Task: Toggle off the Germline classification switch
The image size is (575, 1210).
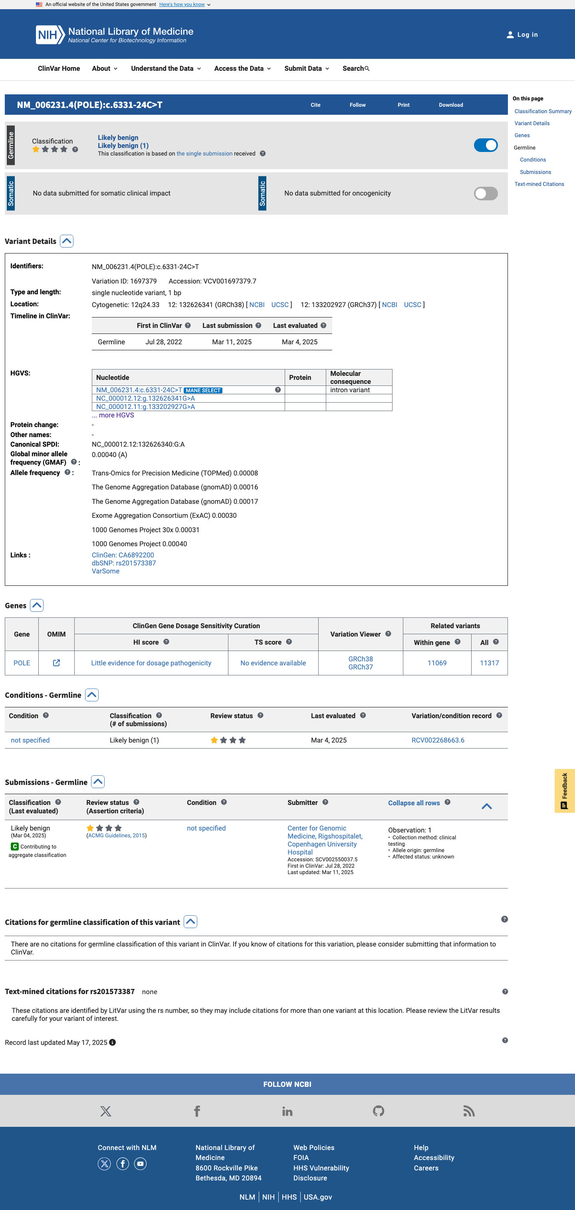Action: click(x=486, y=145)
